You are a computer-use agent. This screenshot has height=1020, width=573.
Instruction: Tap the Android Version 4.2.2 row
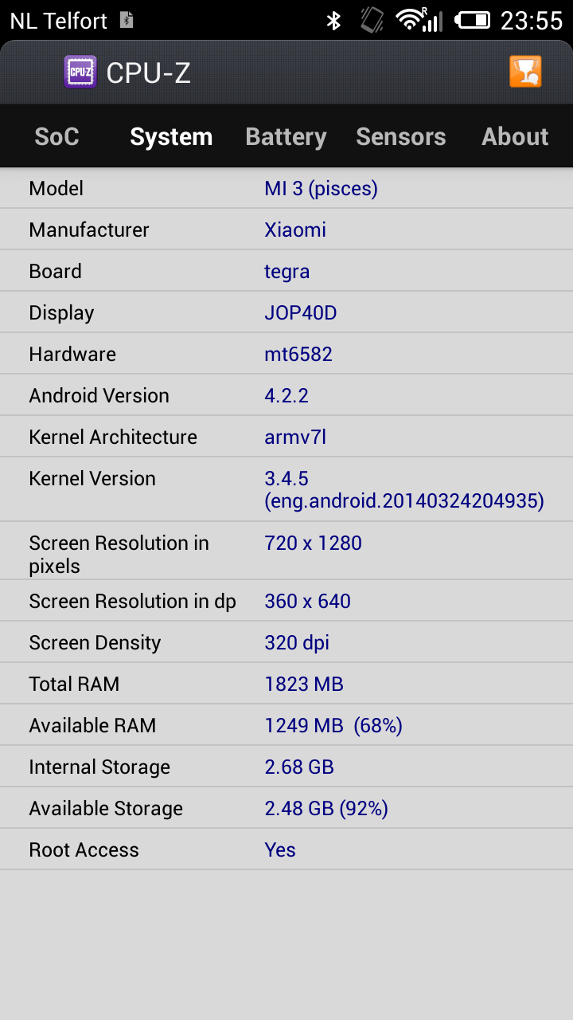click(x=286, y=395)
